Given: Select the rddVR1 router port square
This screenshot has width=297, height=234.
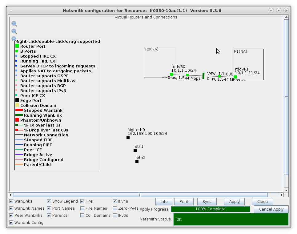Looking at the screenshot, I should (235, 77).
